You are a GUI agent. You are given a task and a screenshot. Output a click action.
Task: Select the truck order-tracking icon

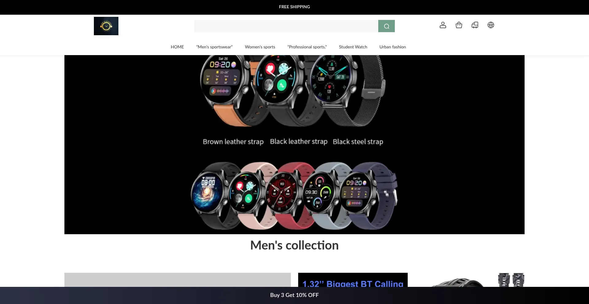475,25
